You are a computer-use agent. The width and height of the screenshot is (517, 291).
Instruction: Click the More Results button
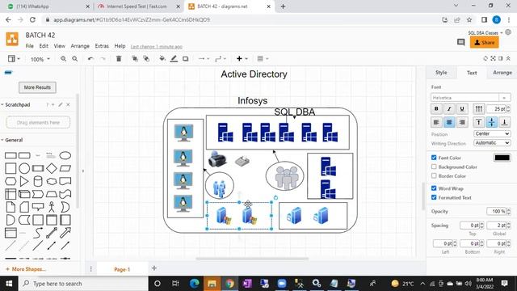coord(37,87)
